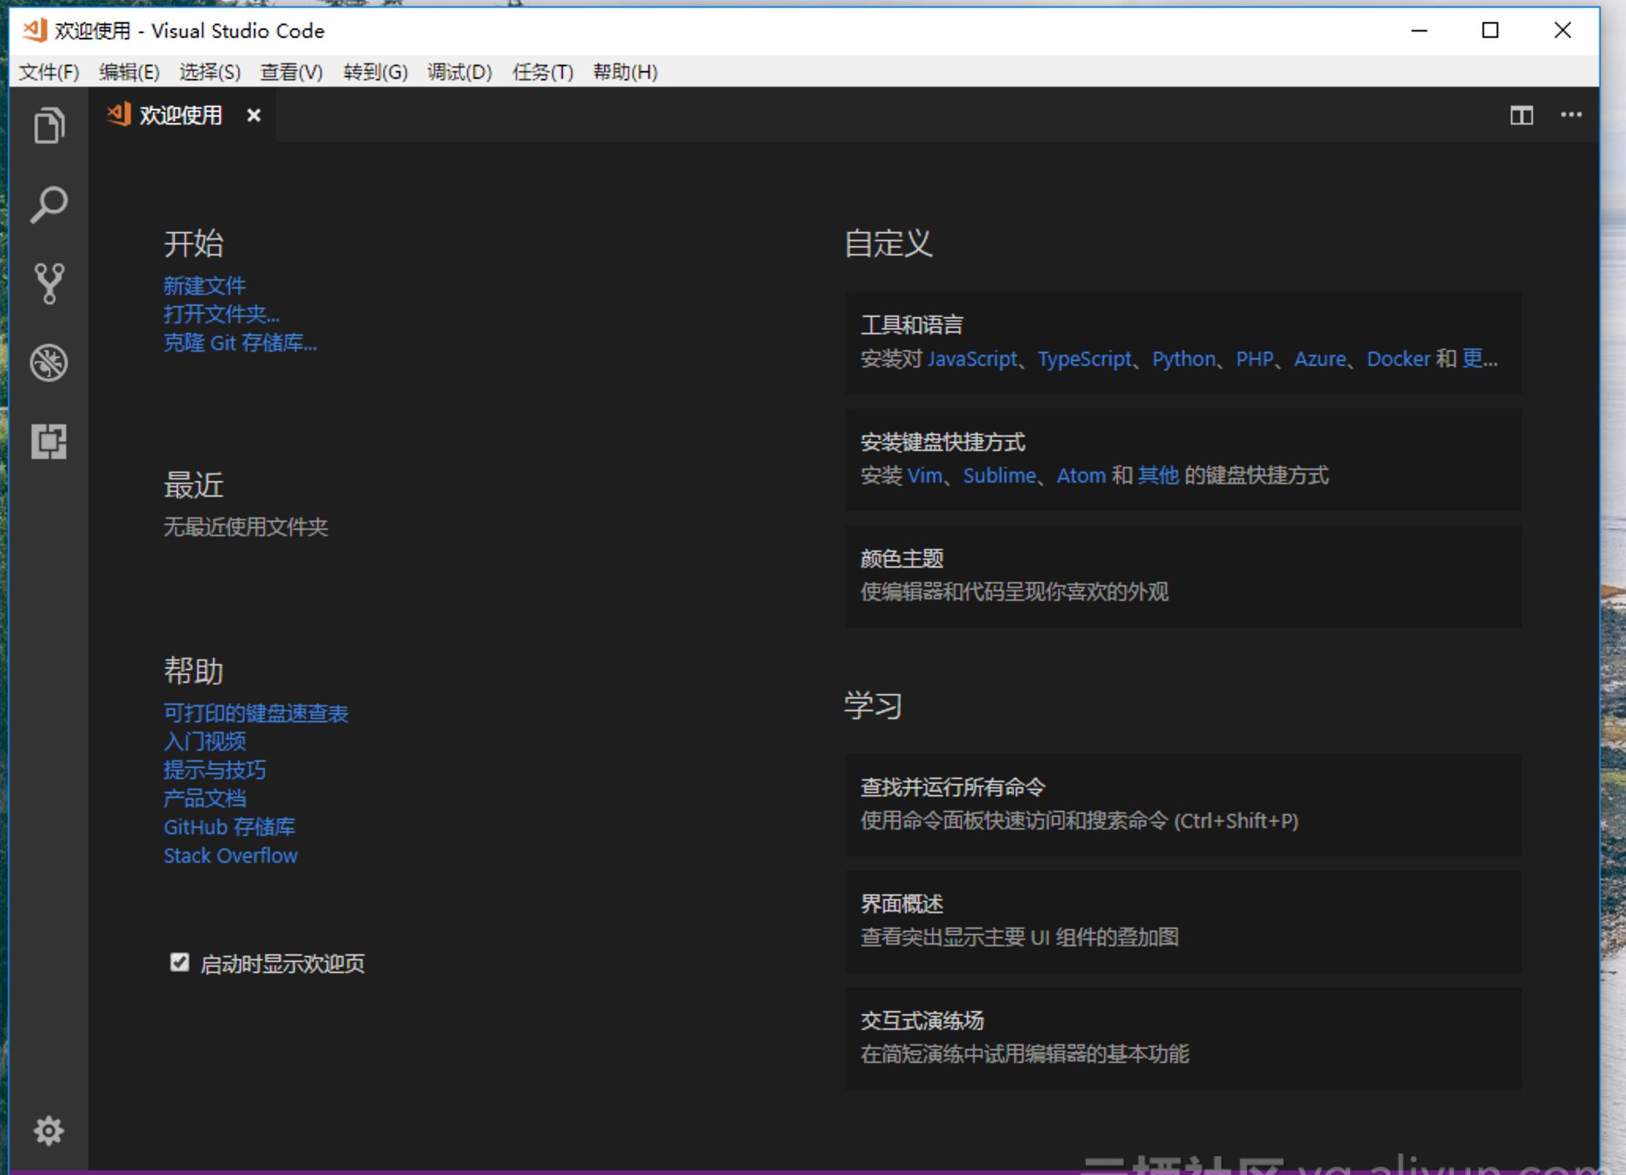Open the 查找并运行所有命令 card

(1184, 804)
